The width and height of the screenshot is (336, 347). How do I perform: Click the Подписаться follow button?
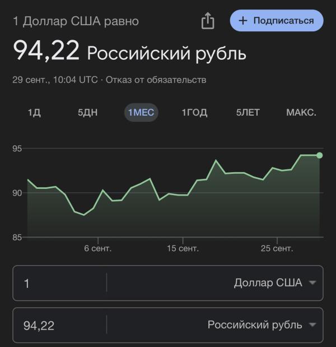tap(277, 20)
